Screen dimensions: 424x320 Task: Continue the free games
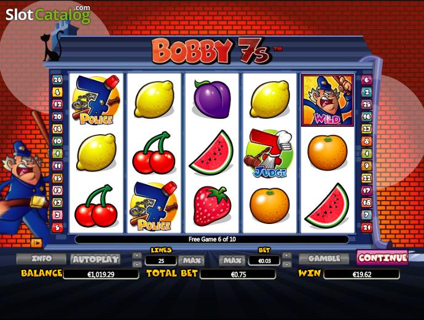coord(382,257)
